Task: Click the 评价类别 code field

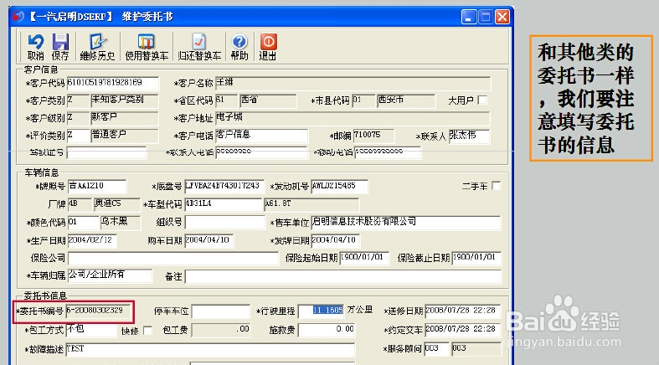Action: coord(78,136)
